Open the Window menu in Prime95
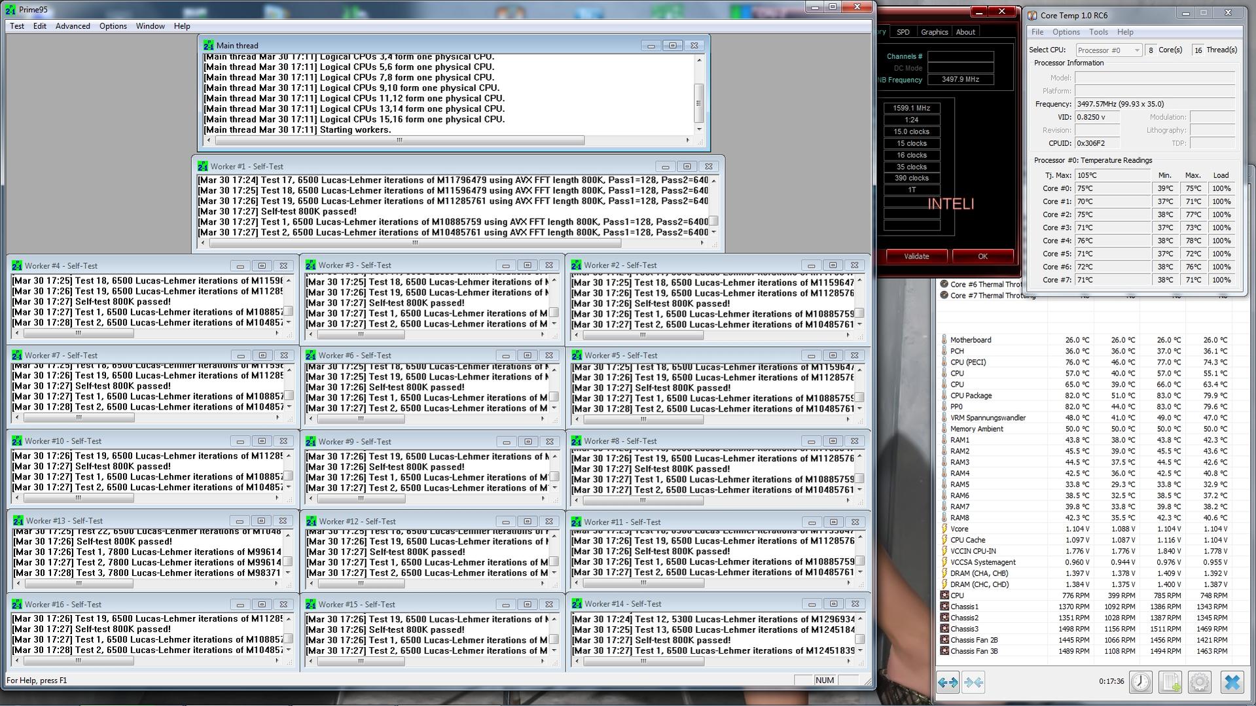The image size is (1256, 706). (150, 26)
